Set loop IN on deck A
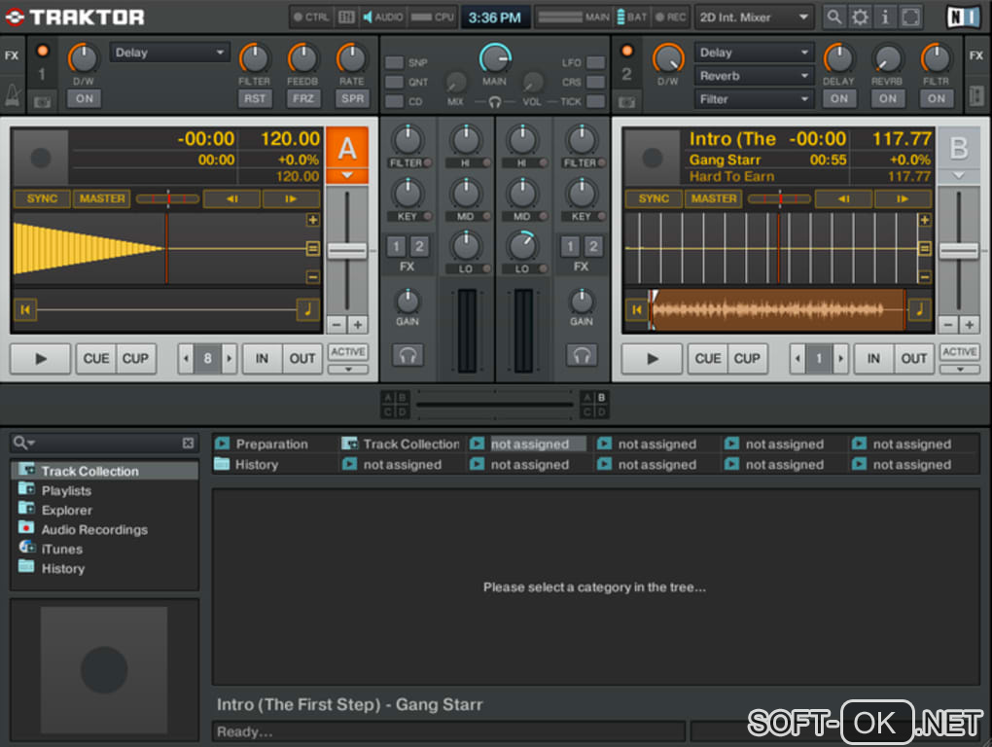Viewport: 992px width, 747px height. coord(262,359)
